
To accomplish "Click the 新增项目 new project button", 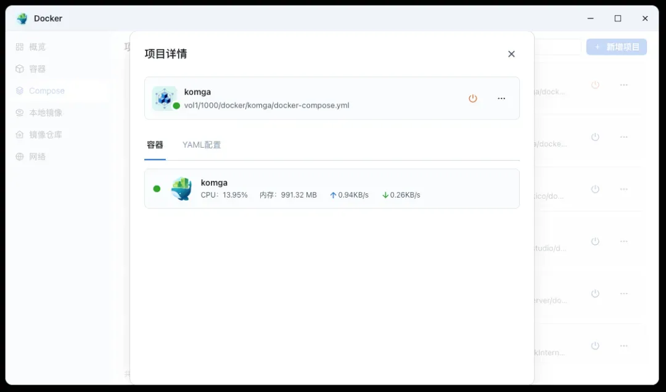I will coord(616,46).
